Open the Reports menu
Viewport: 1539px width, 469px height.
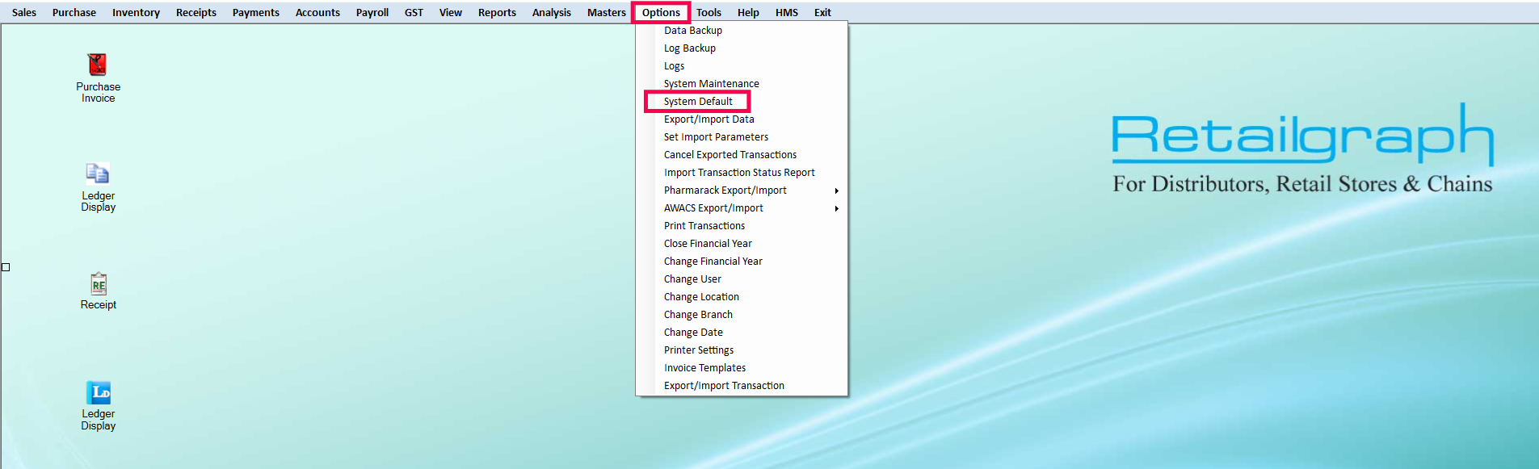pos(497,12)
